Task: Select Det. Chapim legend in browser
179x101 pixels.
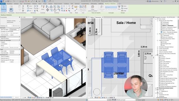Action: point(164,65)
